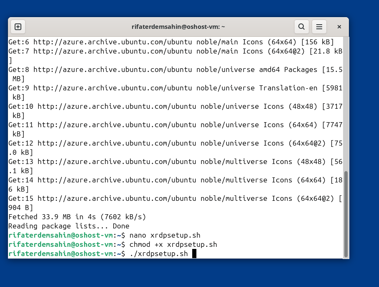Click the Get:15 multiverse Icons (64x64@2) line
Screen dimensions: 379x287
(176, 198)
